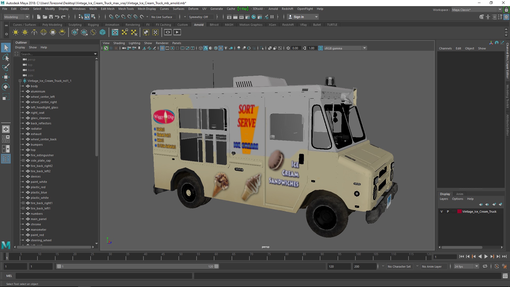The height and width of the screenshot is (287, 510).
Task: Expand the tire_back_right1 node in Outliner
Action: [x=23, y=203]
